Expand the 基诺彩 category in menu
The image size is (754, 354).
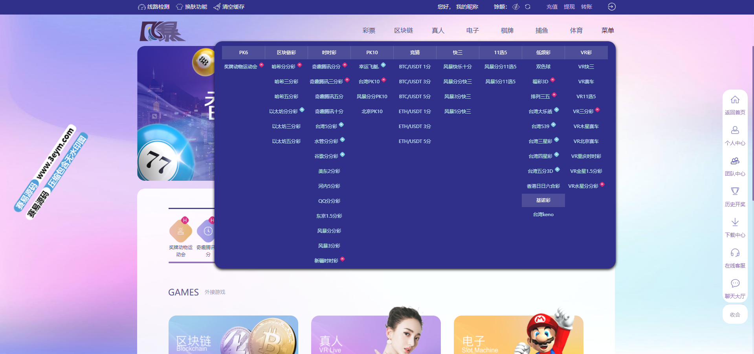coord(543,200)
